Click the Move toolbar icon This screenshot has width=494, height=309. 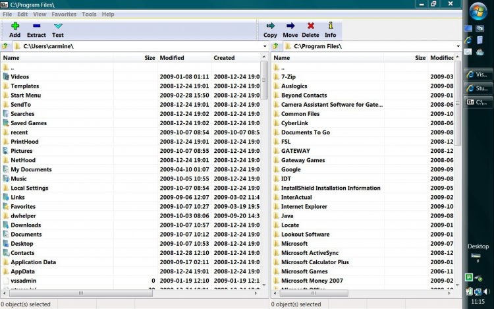click(290, 26)
